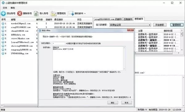Image resolution: width=185 pixels, height=112 pixels.
Task: Click the 主题 column header
Action: [140, 31]
